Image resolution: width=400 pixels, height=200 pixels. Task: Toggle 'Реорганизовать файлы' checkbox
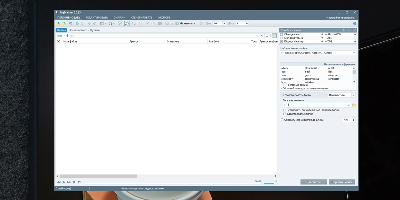(282, 95)
